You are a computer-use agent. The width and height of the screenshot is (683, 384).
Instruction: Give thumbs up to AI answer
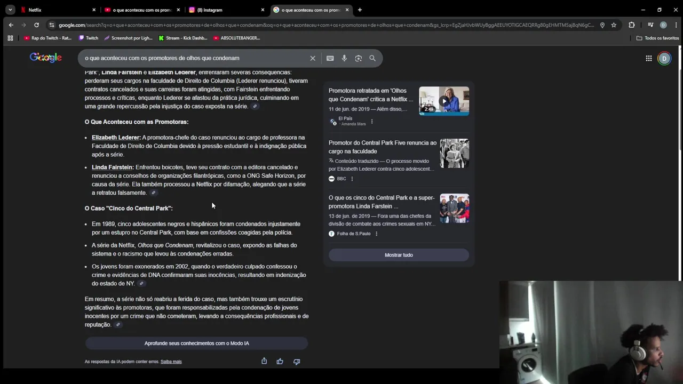(x=280, y=362)
